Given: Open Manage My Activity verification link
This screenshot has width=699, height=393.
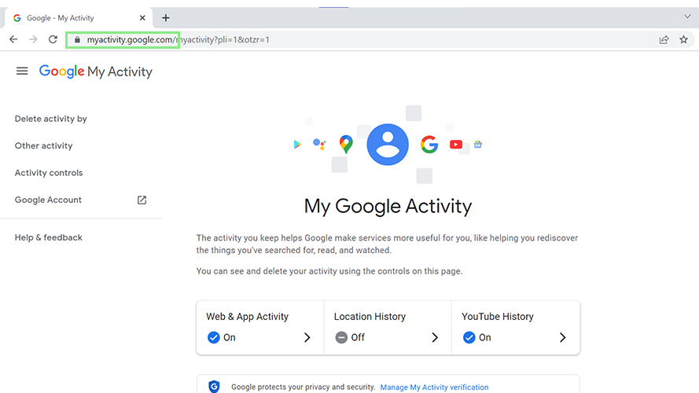Looking at the screenshot, I should click(x=434, y=387).
